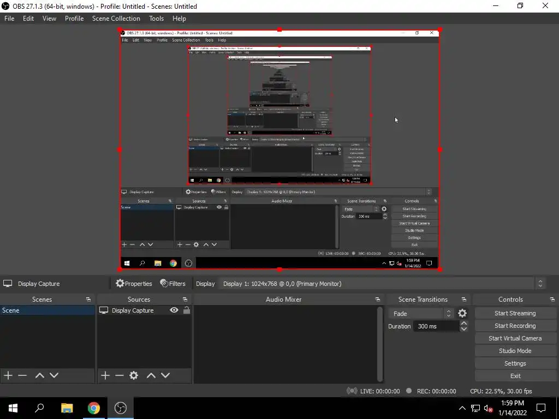This screenshot has height=419, width=559.
Task: Open the File menu
Action: pos(9,19)
